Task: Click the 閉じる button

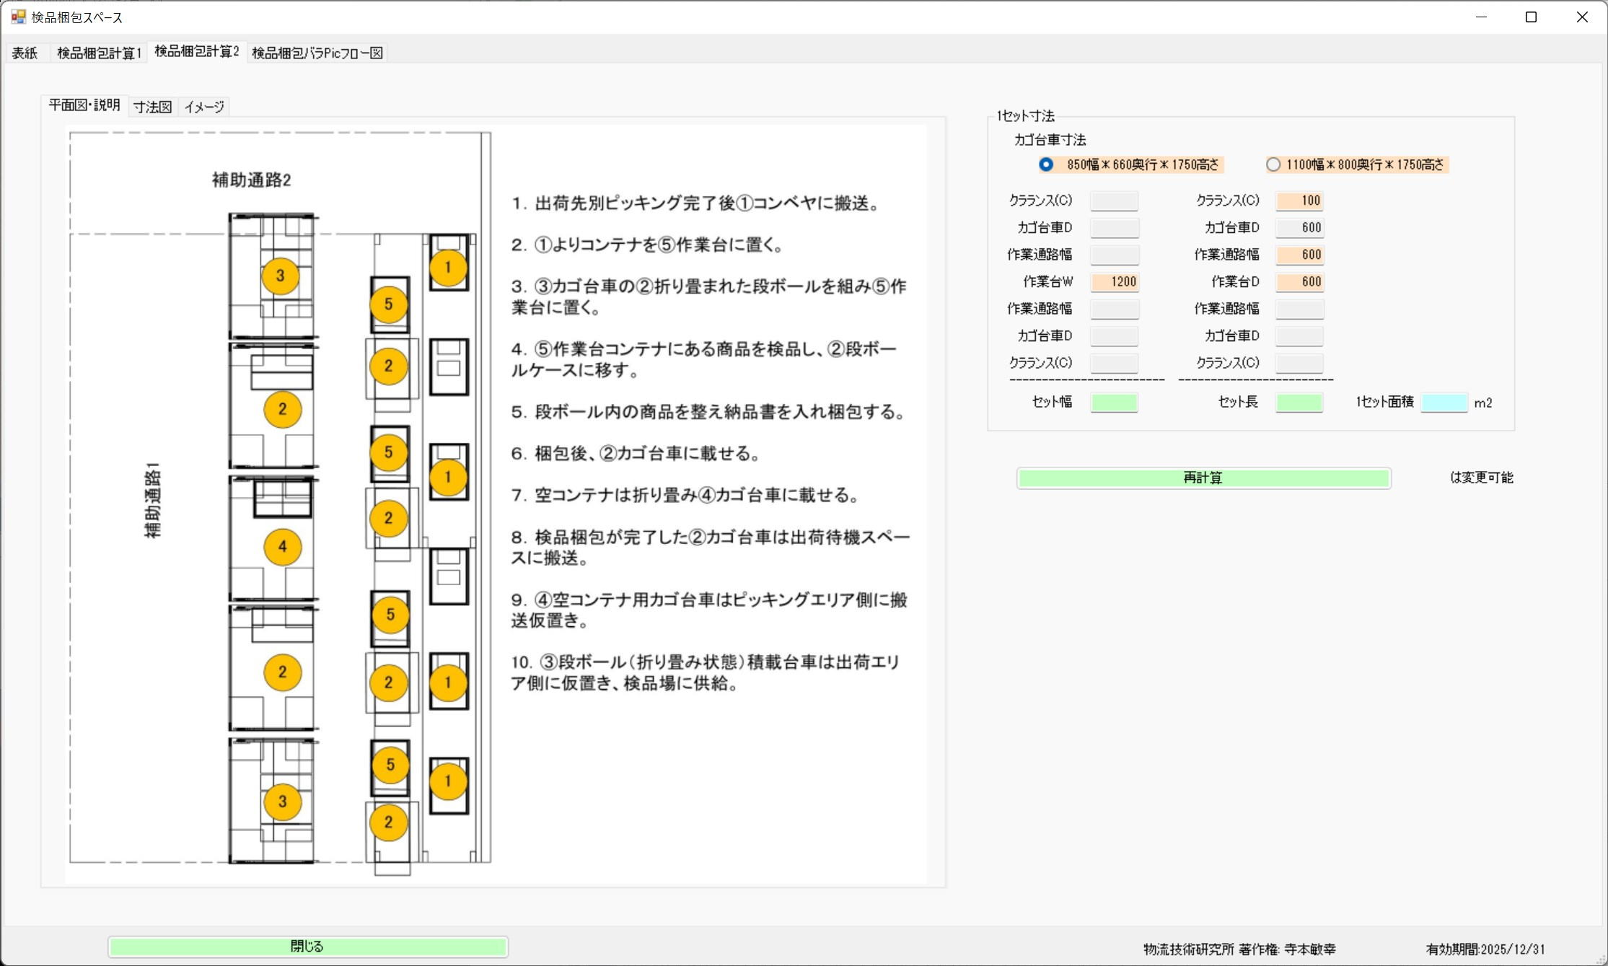Action: click(307, 947)
